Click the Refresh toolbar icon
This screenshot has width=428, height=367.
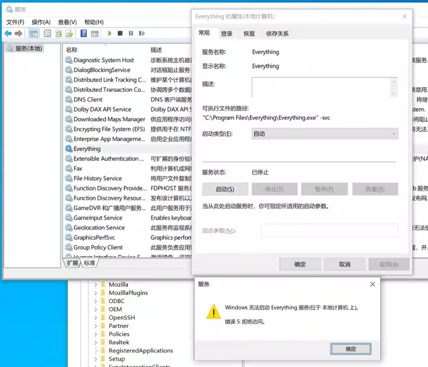[59, 34]
